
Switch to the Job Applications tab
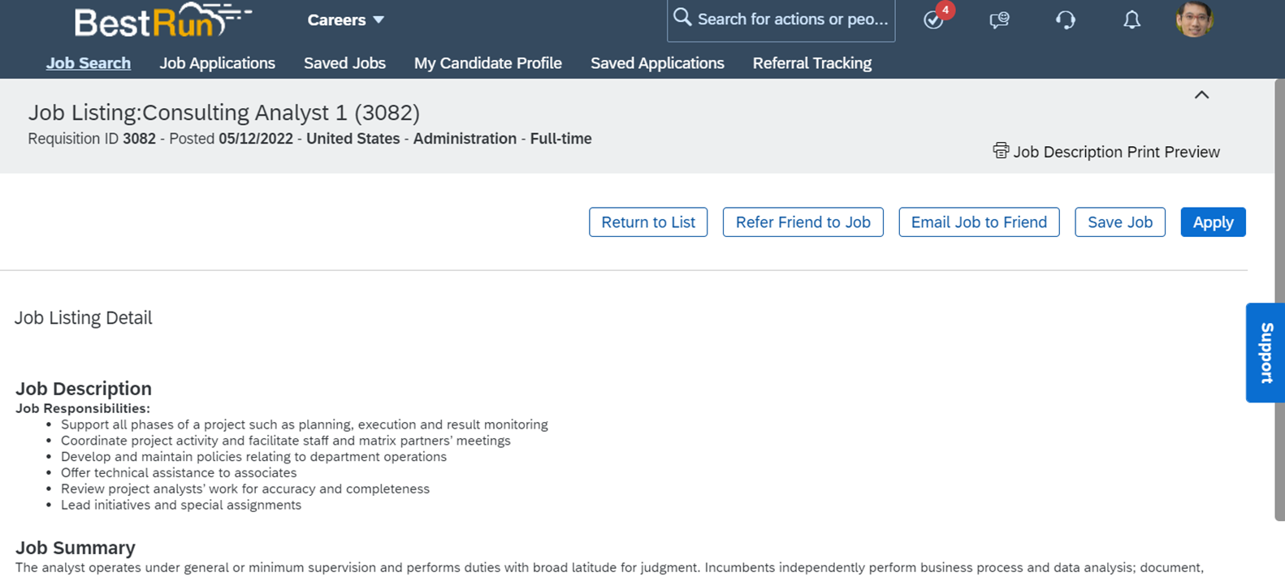pos(217,63)
